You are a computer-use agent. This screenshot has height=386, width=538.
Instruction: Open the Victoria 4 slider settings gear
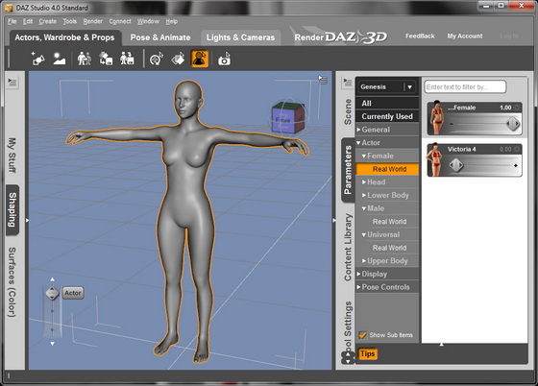[518, 149]
